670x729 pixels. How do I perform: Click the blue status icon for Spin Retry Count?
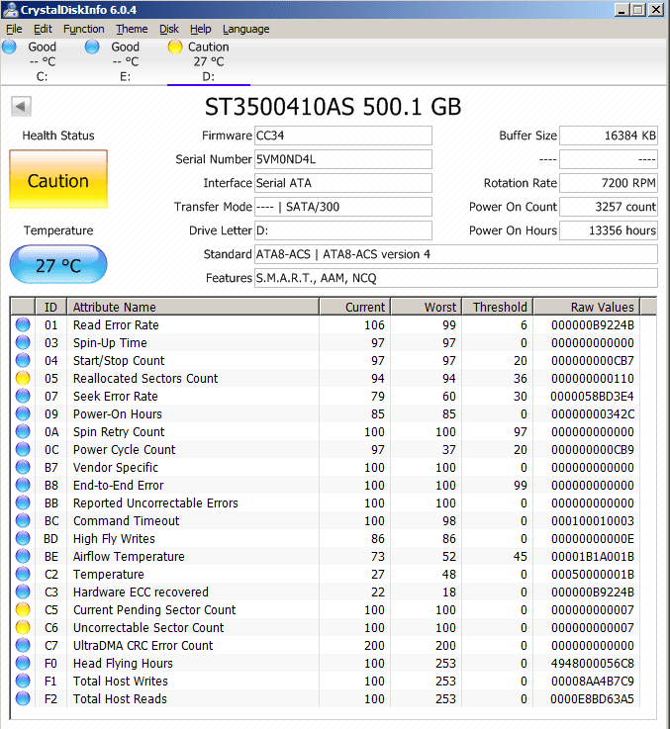[23, 431]
